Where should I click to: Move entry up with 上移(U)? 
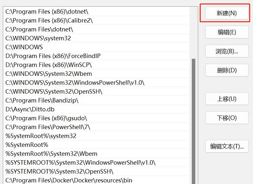227,99
